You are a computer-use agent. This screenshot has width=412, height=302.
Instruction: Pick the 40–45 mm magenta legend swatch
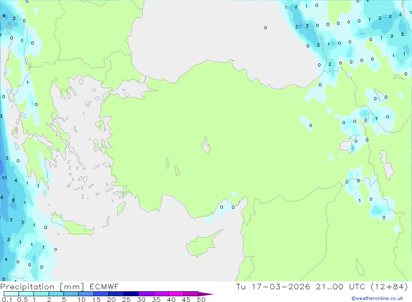[176, 294]
